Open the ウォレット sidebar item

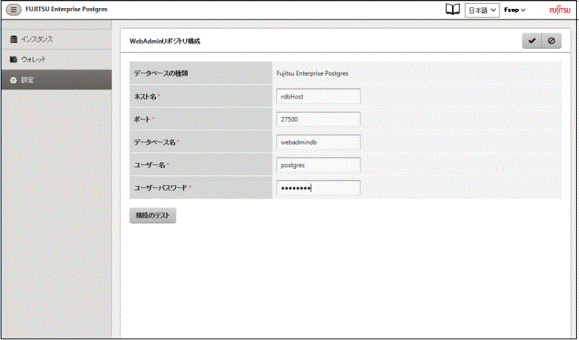56,59
